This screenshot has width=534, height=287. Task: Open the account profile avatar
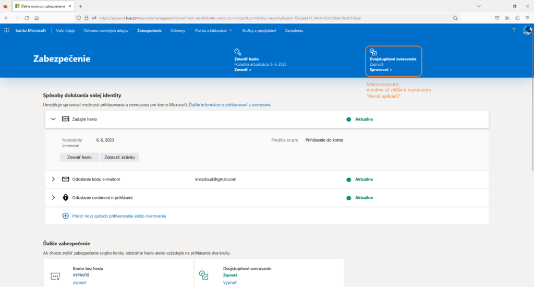coord(527,31)
